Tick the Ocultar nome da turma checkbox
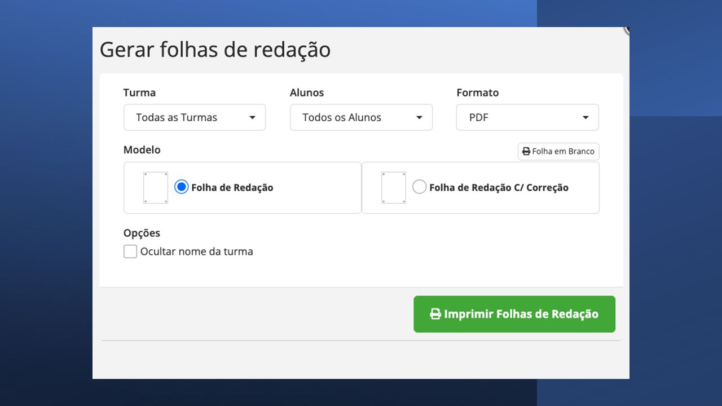722x406 pixels. click(130, 251)
